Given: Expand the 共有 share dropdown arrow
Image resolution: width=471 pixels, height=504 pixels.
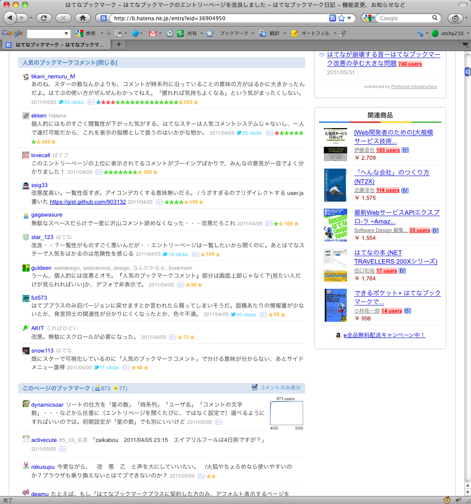Looking at the screenshot, I should point(201,33).
